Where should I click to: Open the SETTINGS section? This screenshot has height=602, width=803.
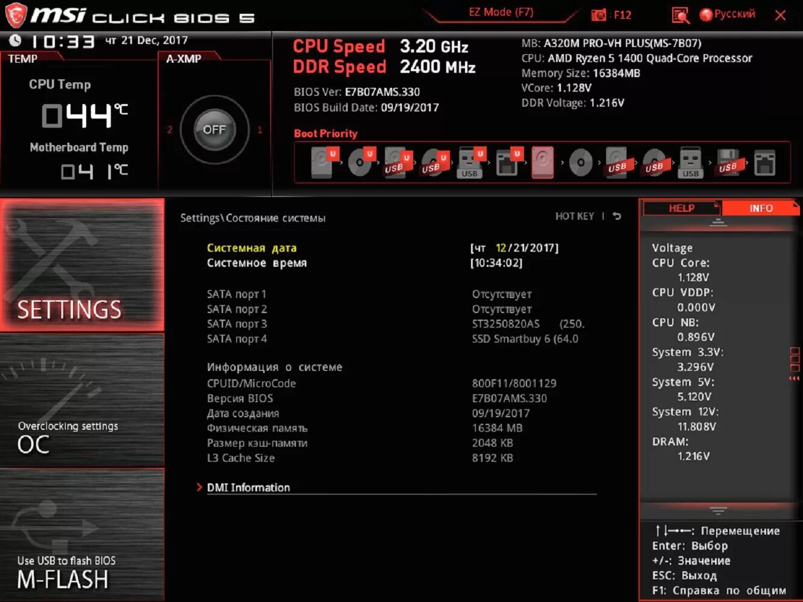[82, 265]
